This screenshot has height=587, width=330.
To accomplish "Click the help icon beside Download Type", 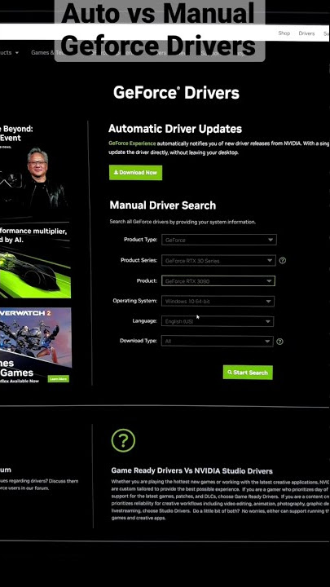I will point(279,342).
